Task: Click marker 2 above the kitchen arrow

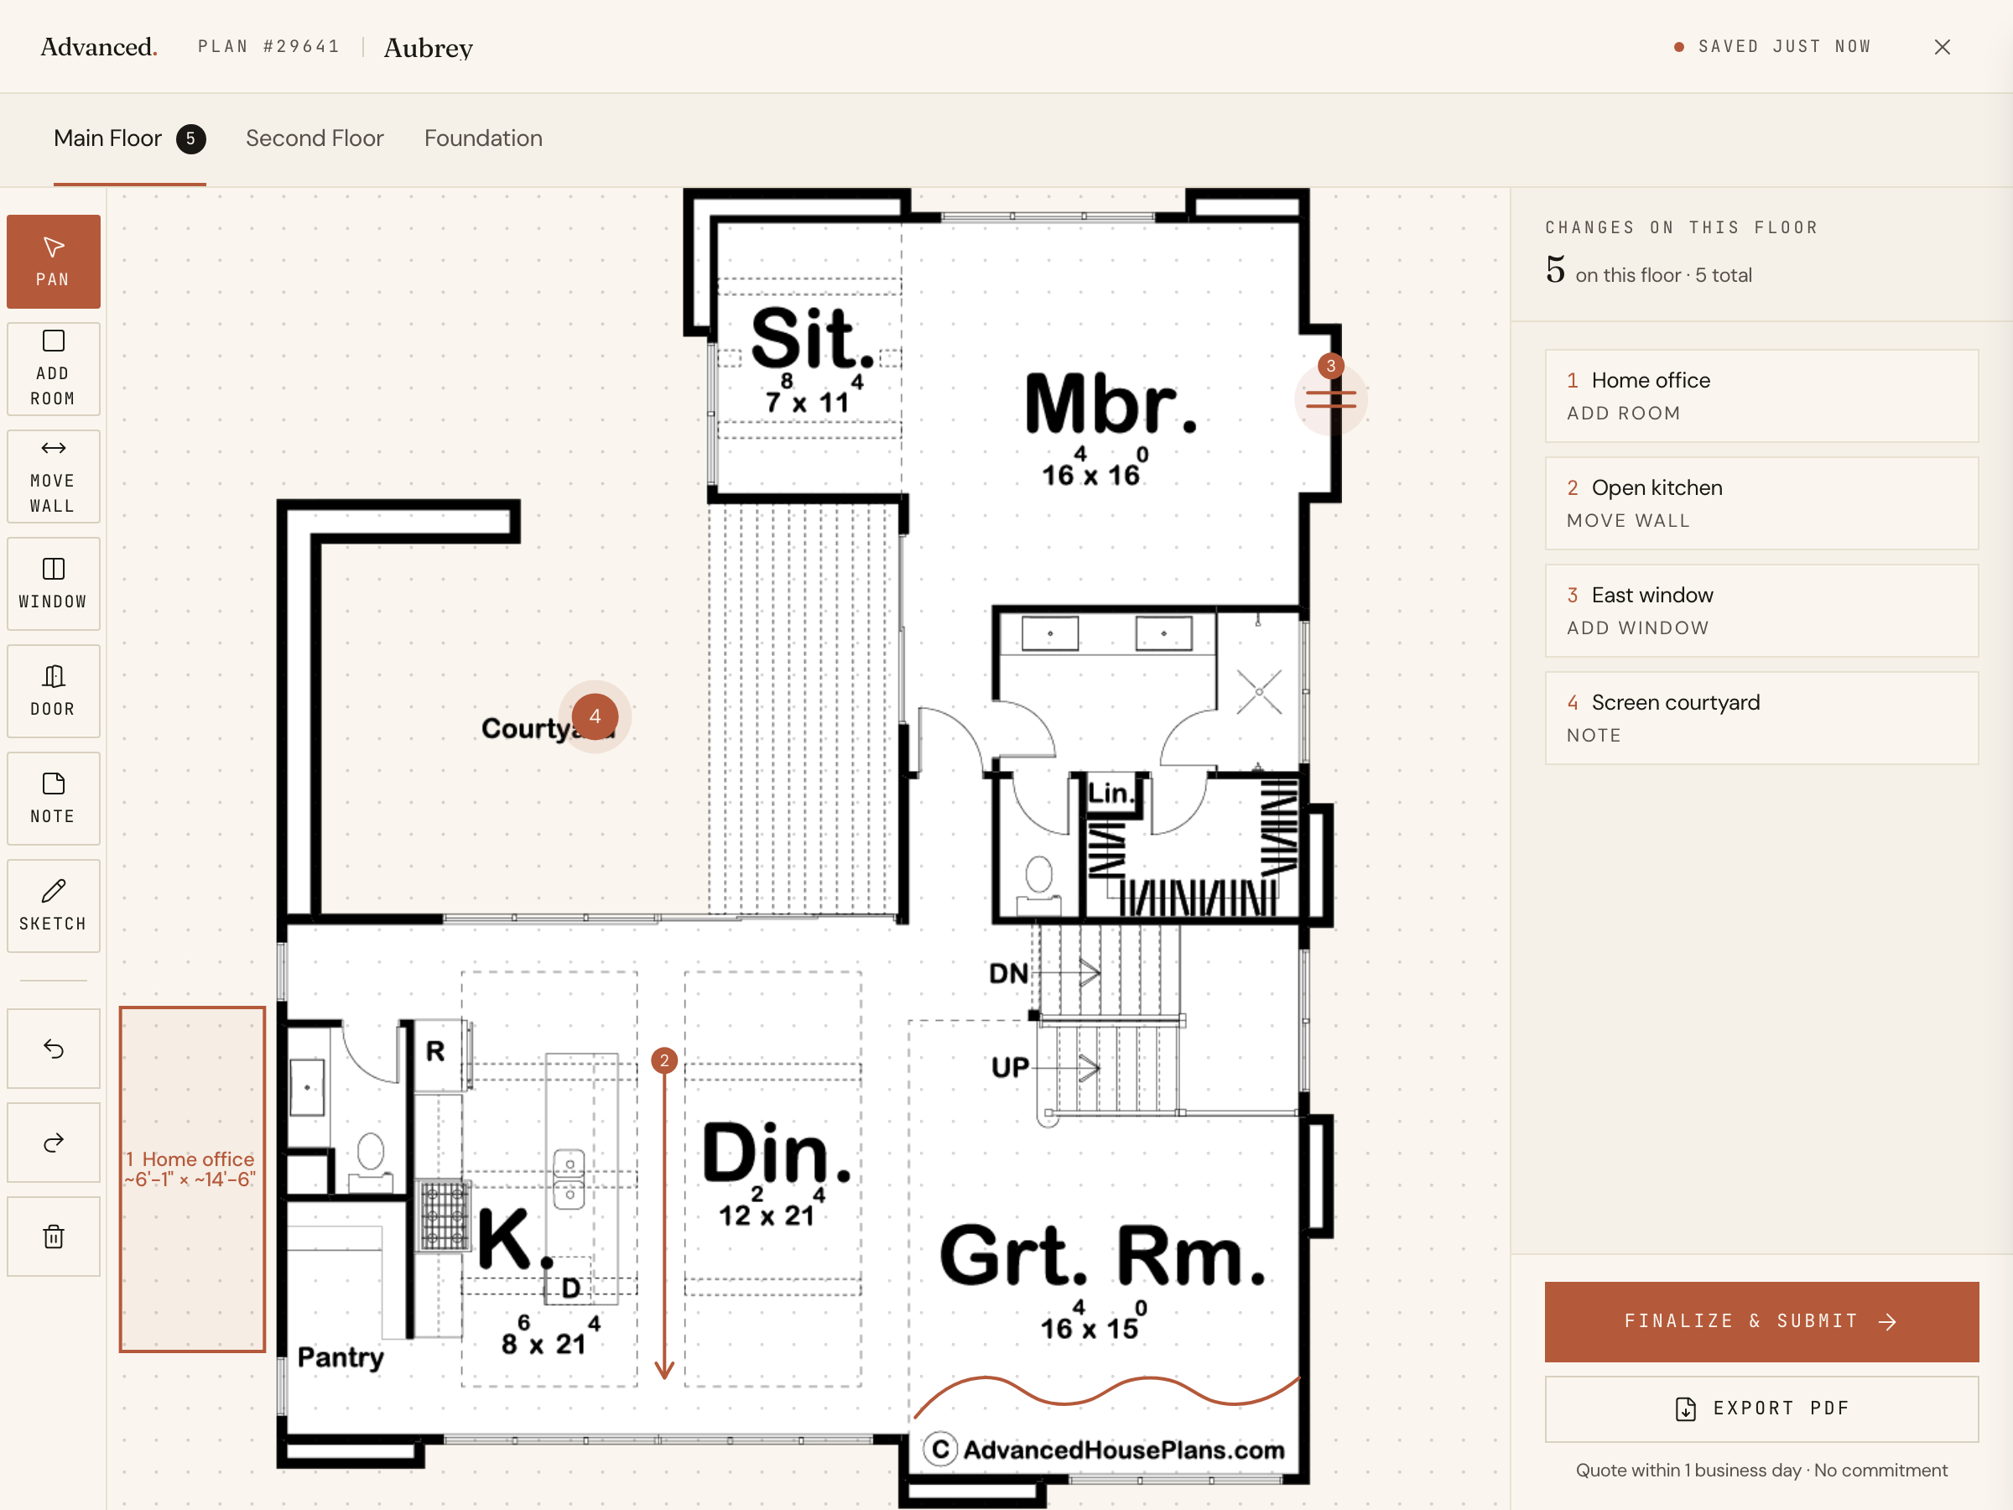Action: pos(664,1060)
